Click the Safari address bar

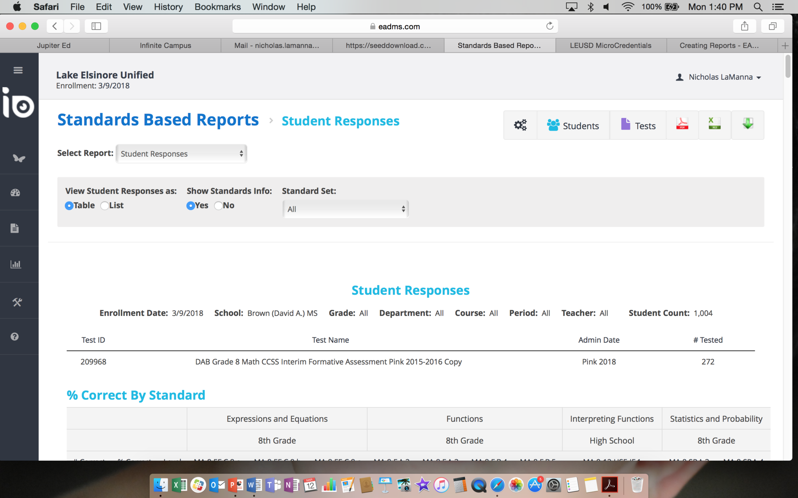click(394, 26)
